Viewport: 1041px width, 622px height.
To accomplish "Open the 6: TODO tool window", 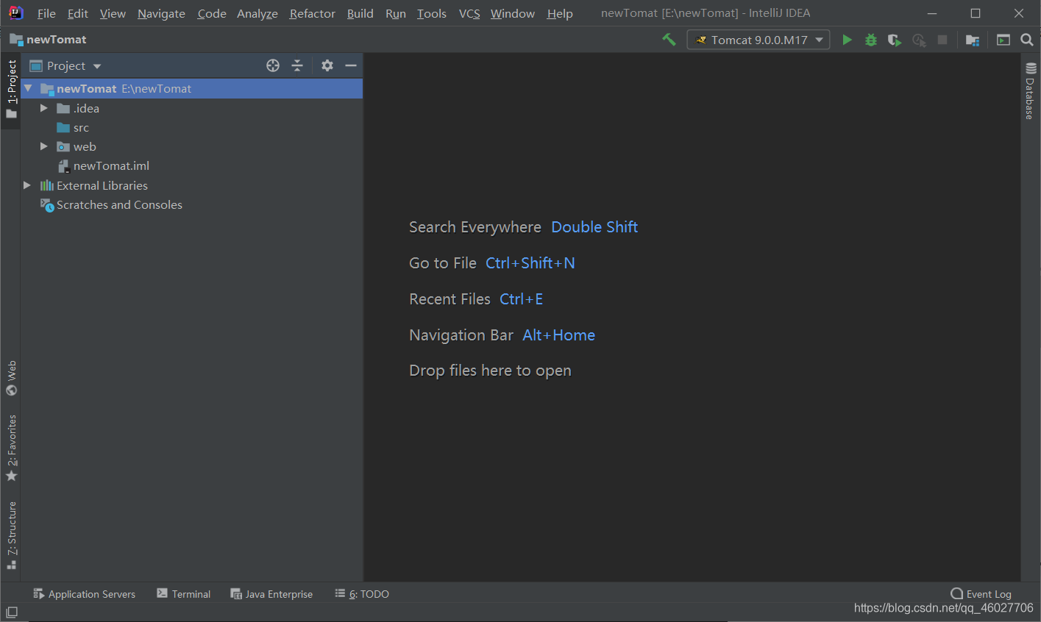I will click(x=361, y=594).
